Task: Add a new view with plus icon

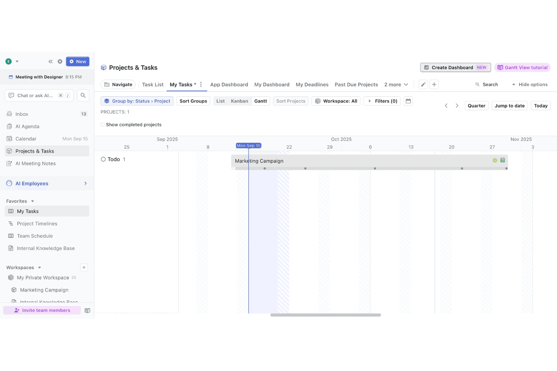Action: click(434, 85)
